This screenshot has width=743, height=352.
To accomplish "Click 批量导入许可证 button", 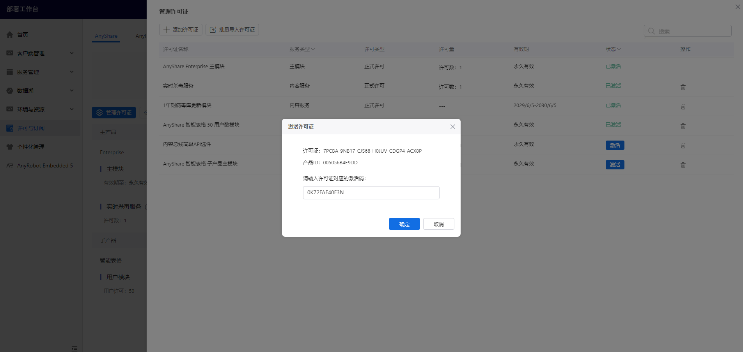I will tap(232, 30).
